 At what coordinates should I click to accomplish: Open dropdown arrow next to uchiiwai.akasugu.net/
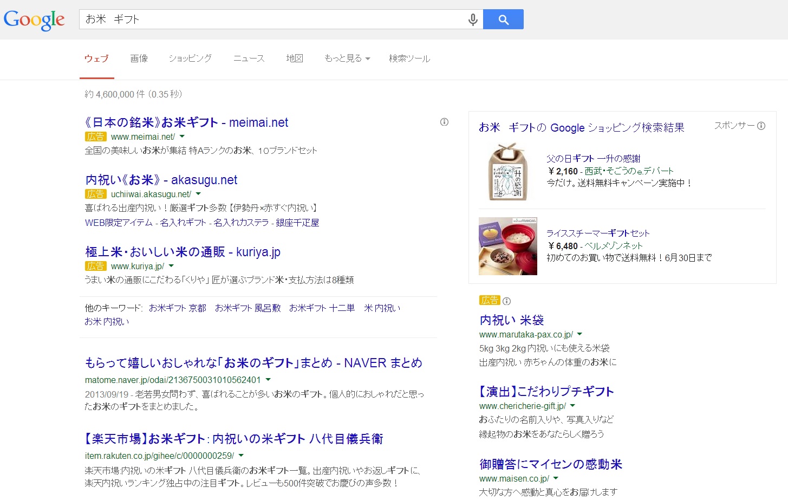pos(198,194)
